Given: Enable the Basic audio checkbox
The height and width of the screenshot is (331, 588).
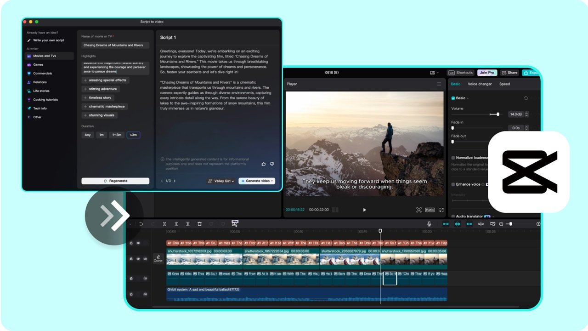Looking at the screenshot, I should 453,98.
